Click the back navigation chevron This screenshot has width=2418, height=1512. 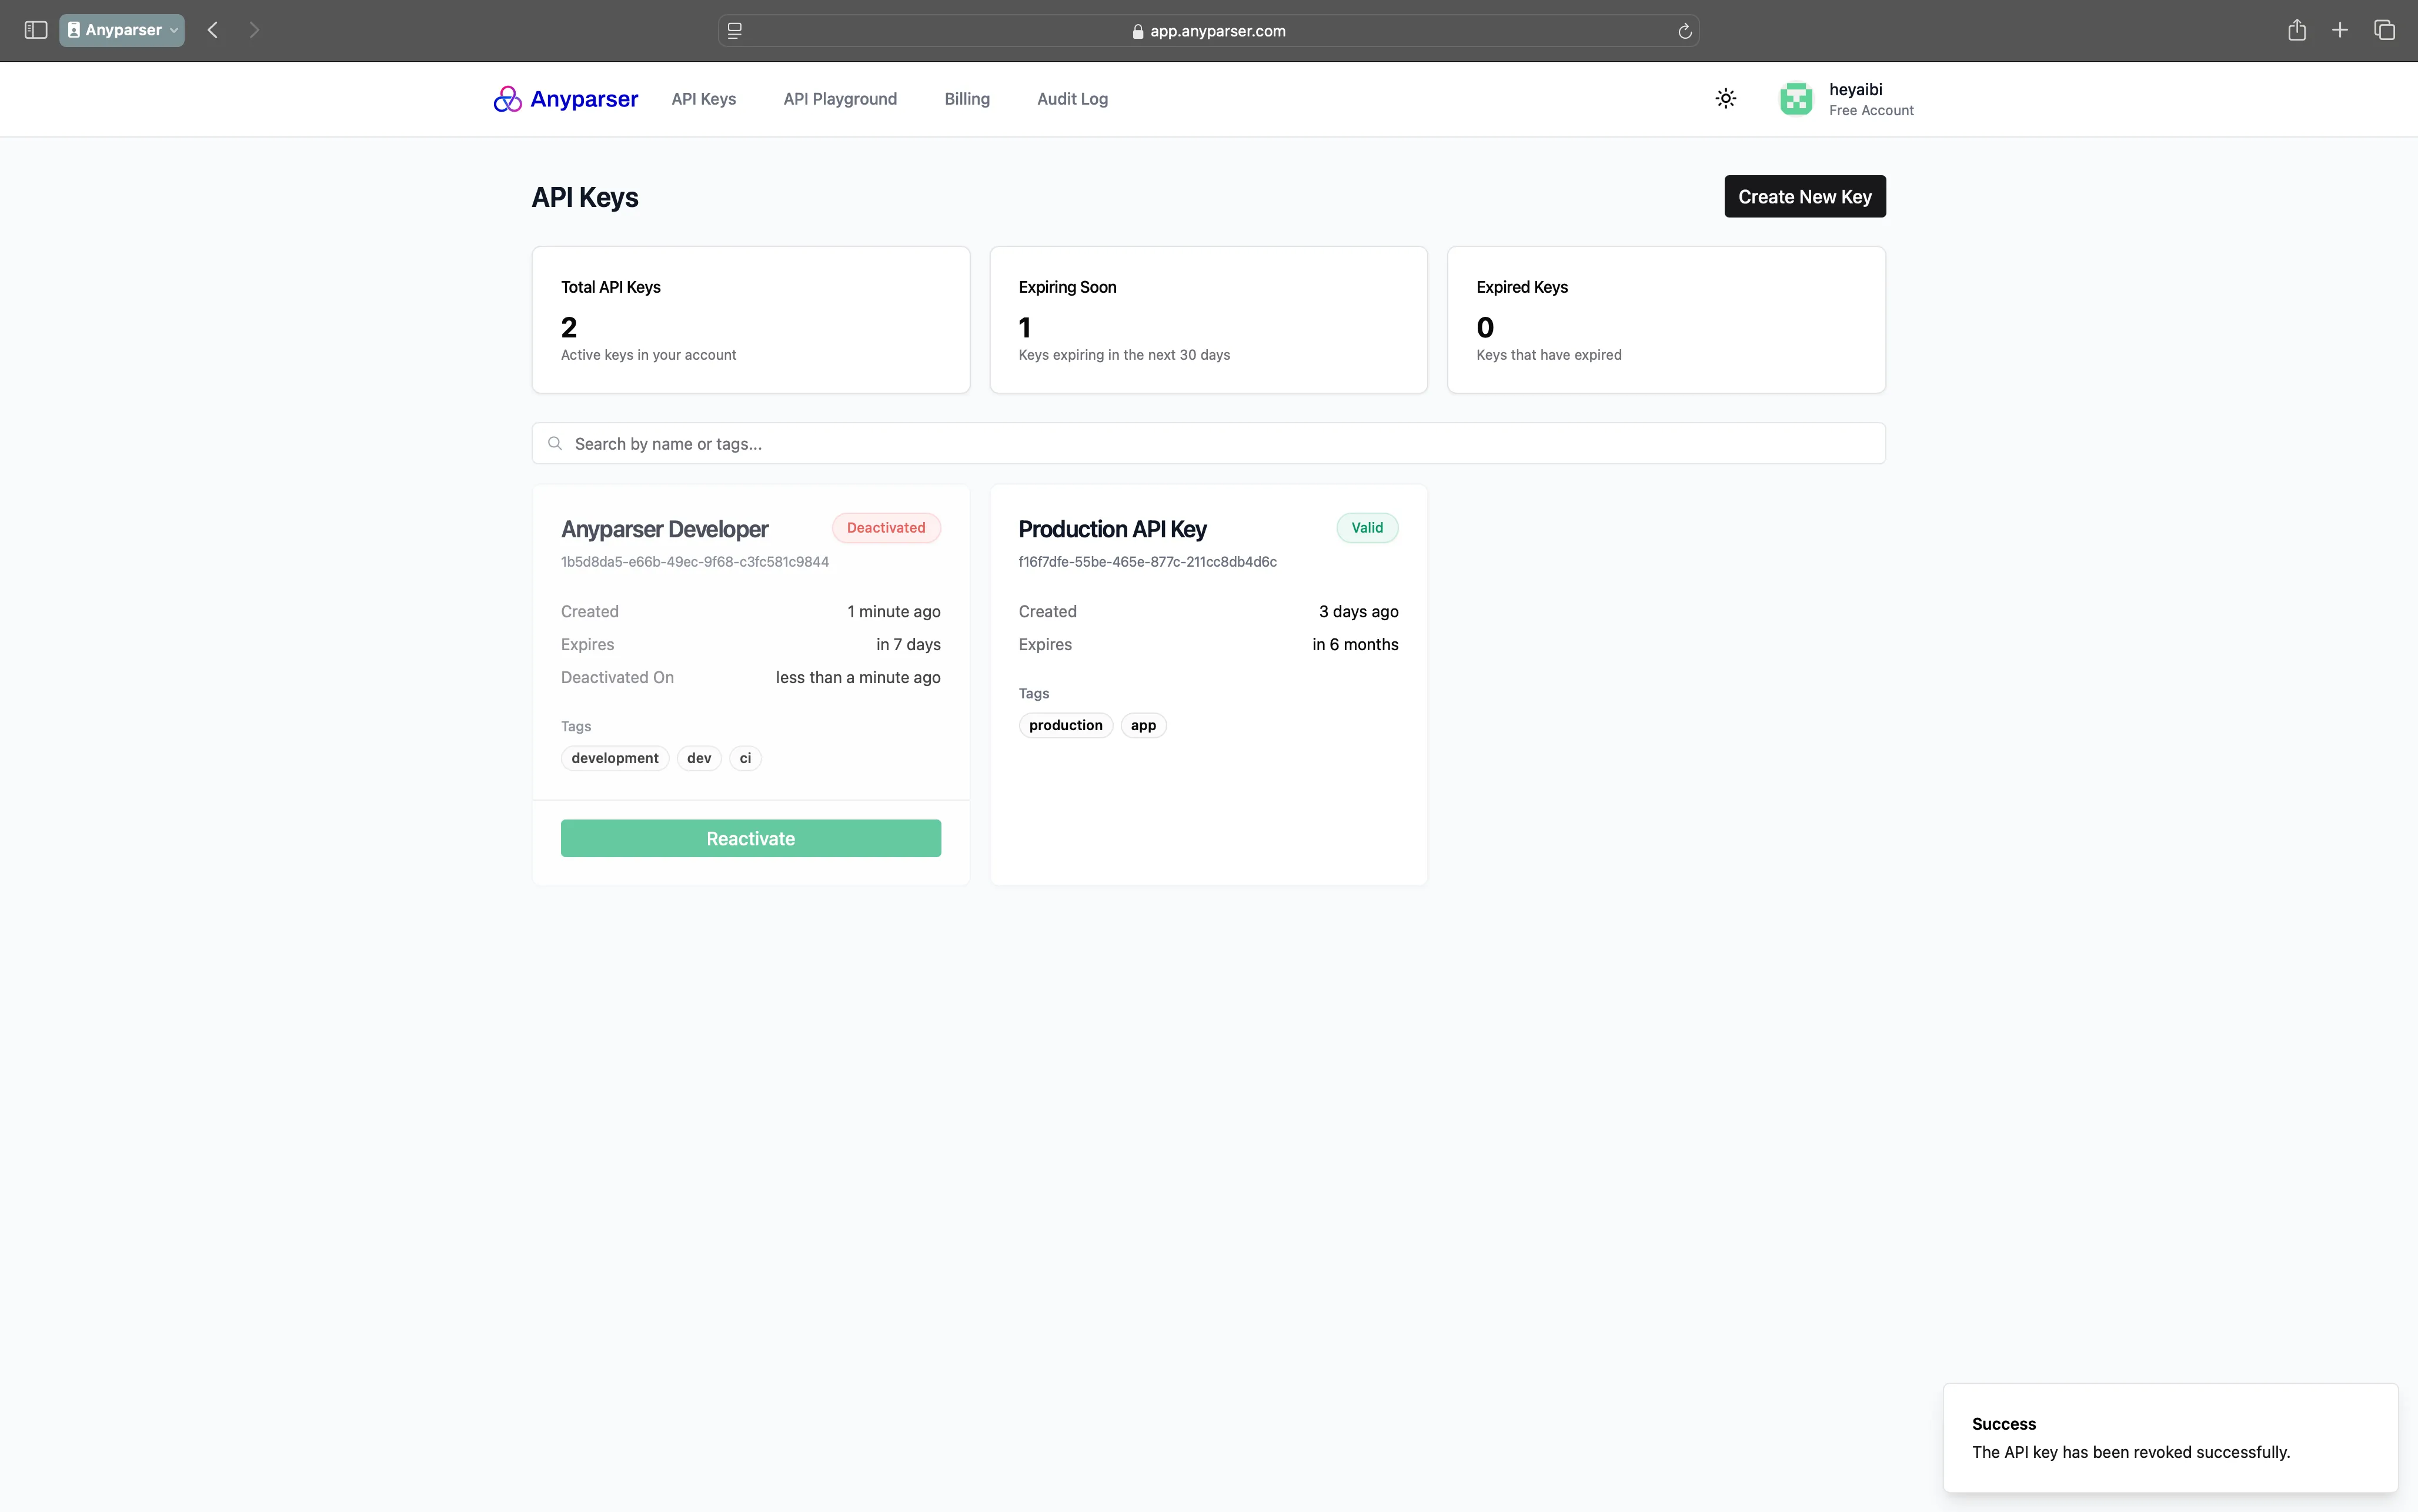pos(212,30)
